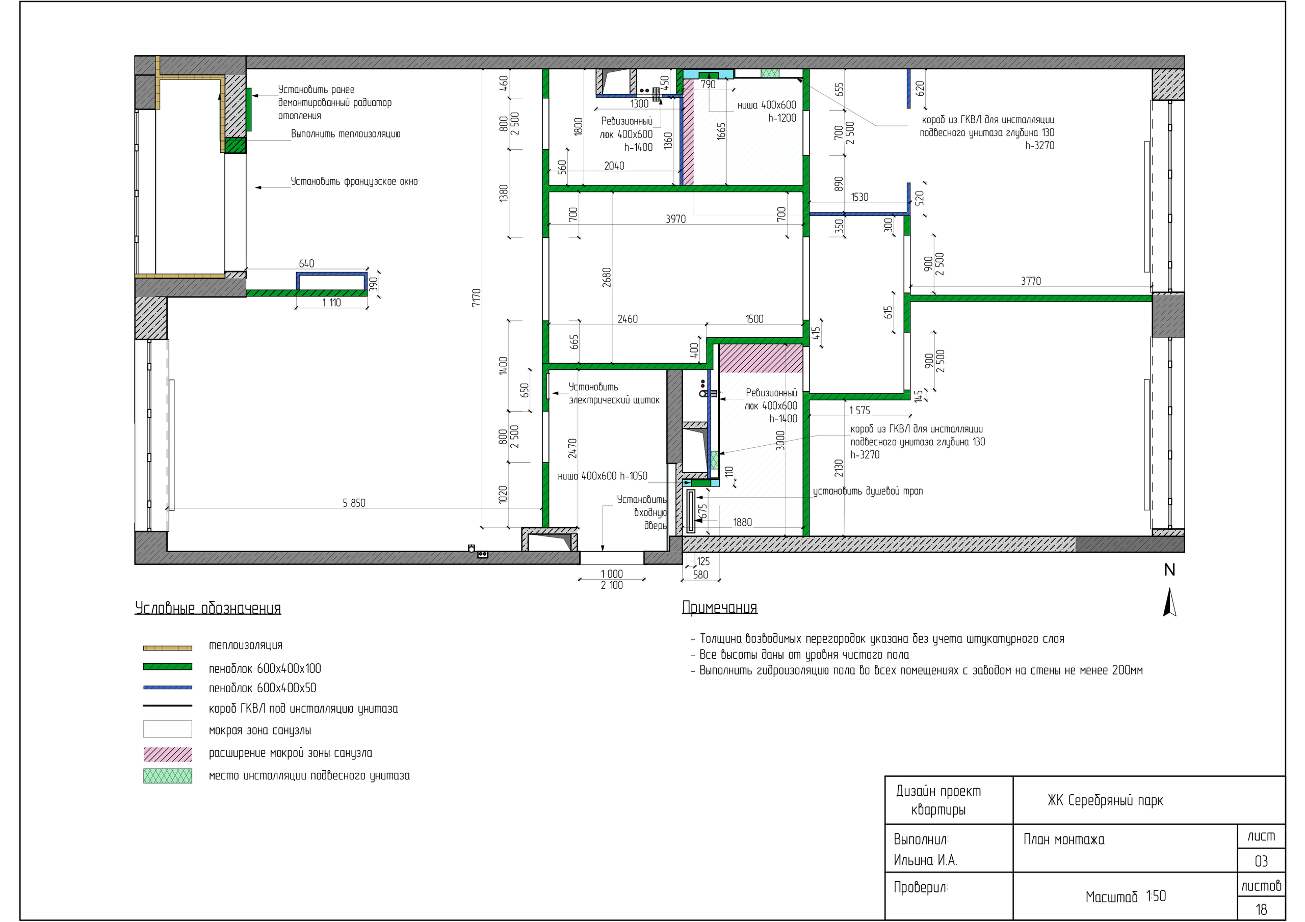Viewport: 1305px width, 922px height.
Task: Click the shower drain symbol in bathroom
Action: 691,511
